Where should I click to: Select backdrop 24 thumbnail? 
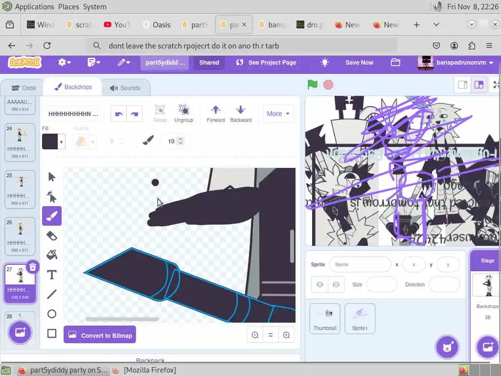(20, 142)
